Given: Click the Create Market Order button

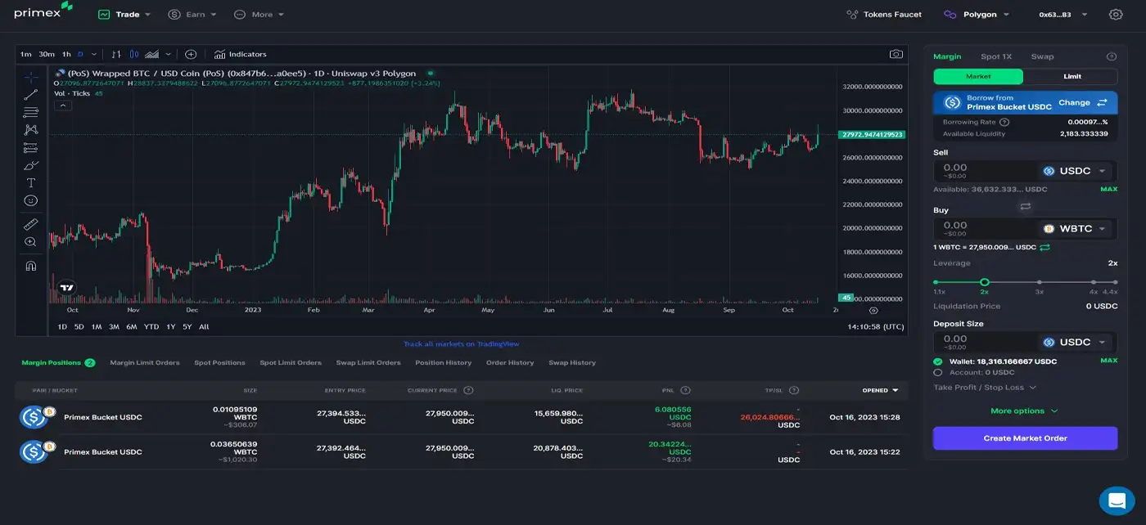Looking at the screenshot, I should tap(1025, 438).
